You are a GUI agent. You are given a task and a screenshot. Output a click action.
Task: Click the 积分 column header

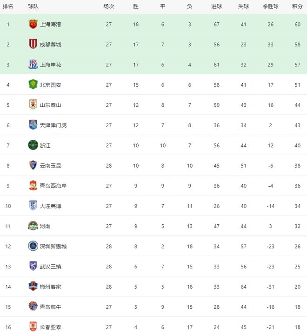[297, 7]
